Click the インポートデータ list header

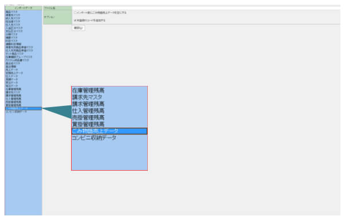[23, 8]
